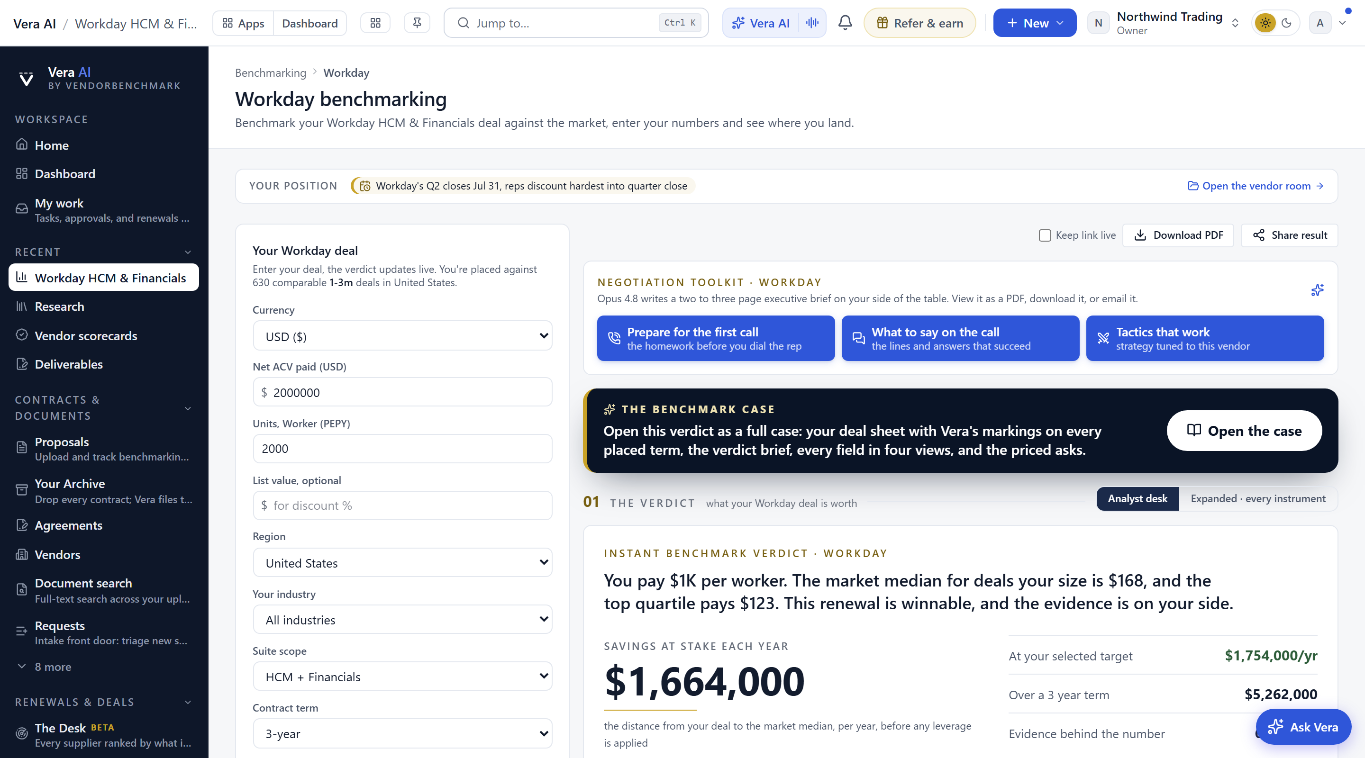Screen dimensions: 1365x758
Task: Open Deliverables in the sidebar
Action: point(104,364)
